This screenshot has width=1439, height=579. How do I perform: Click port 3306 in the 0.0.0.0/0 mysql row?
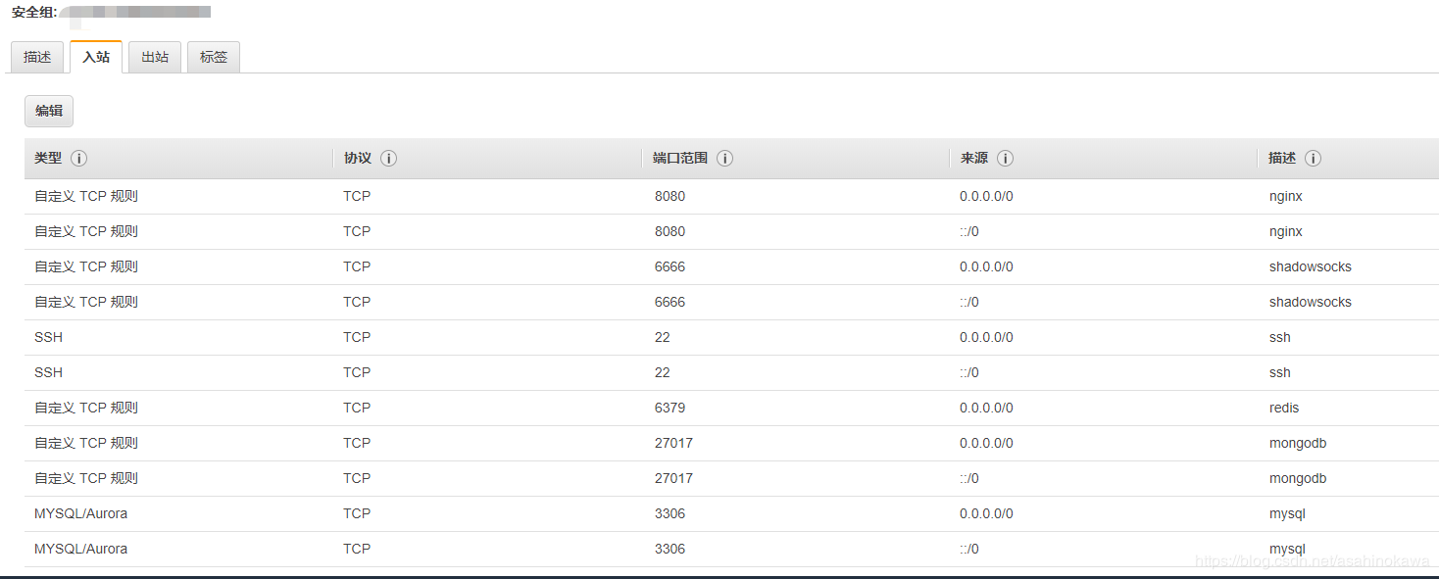(x=670, y=513)
